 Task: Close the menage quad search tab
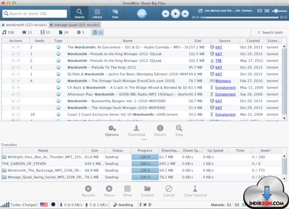tap(51, 25)
